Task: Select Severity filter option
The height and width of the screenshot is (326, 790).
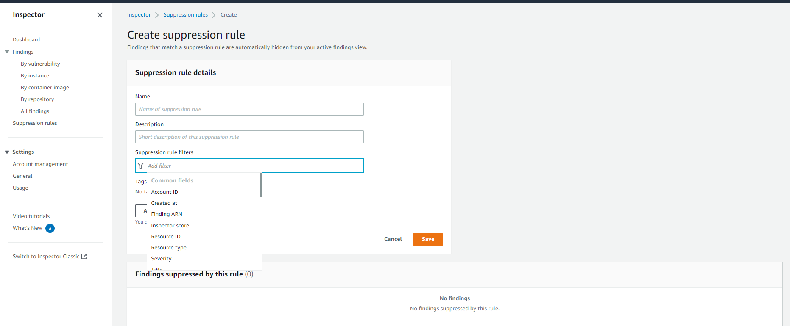Action: click(x=204, y=258)
